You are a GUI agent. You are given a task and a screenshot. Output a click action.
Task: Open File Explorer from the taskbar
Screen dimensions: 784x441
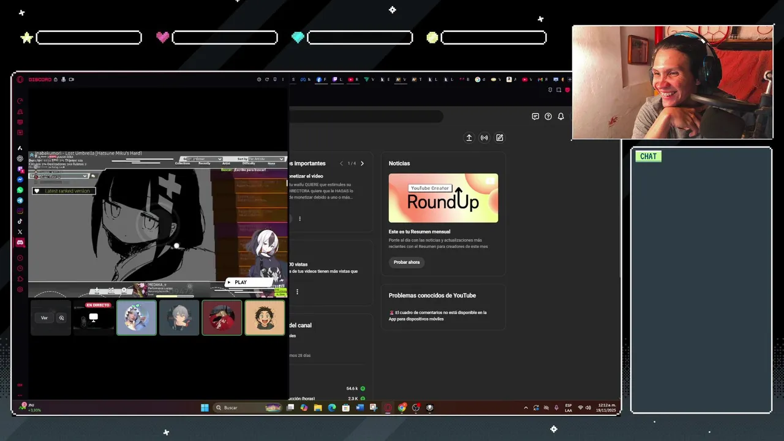(318, 407)
